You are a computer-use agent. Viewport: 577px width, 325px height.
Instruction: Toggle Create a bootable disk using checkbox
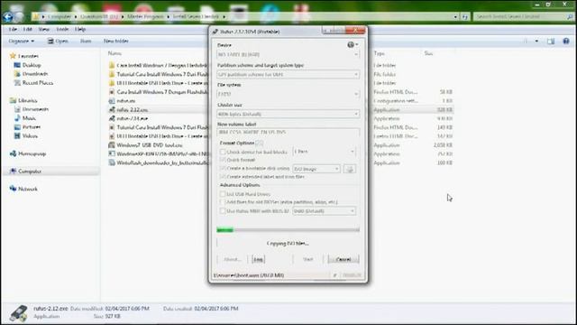click(223, 169)
